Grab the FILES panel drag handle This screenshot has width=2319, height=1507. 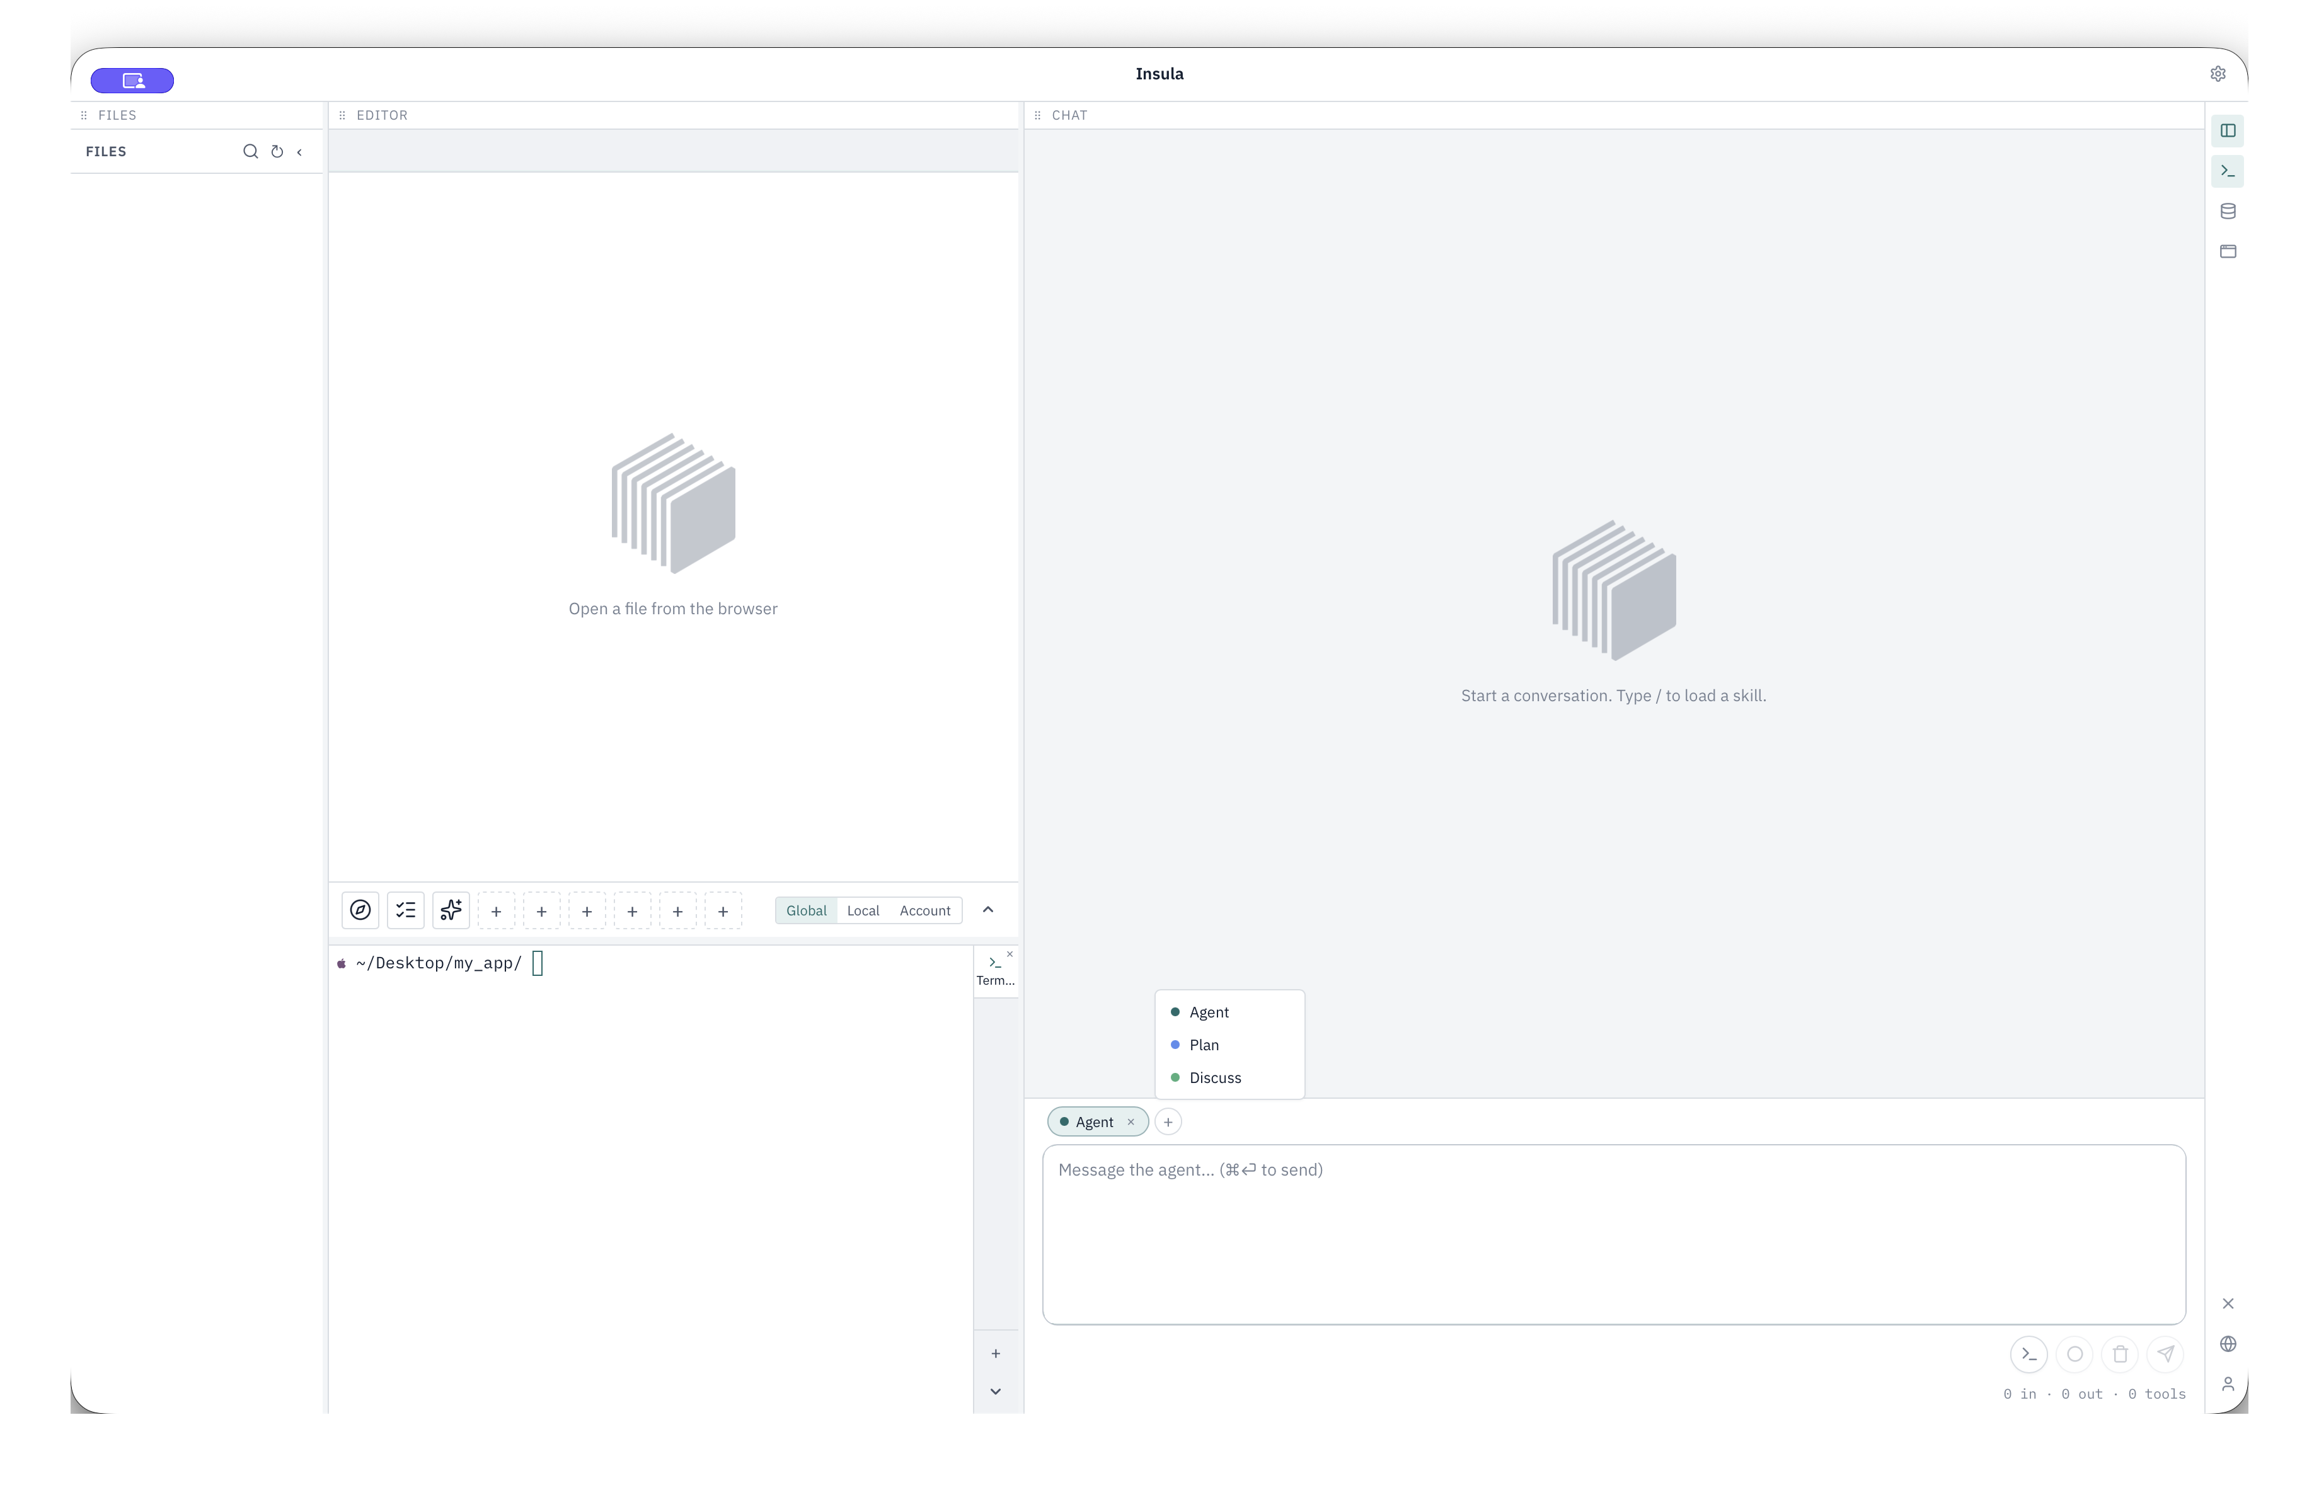(84, 115)
